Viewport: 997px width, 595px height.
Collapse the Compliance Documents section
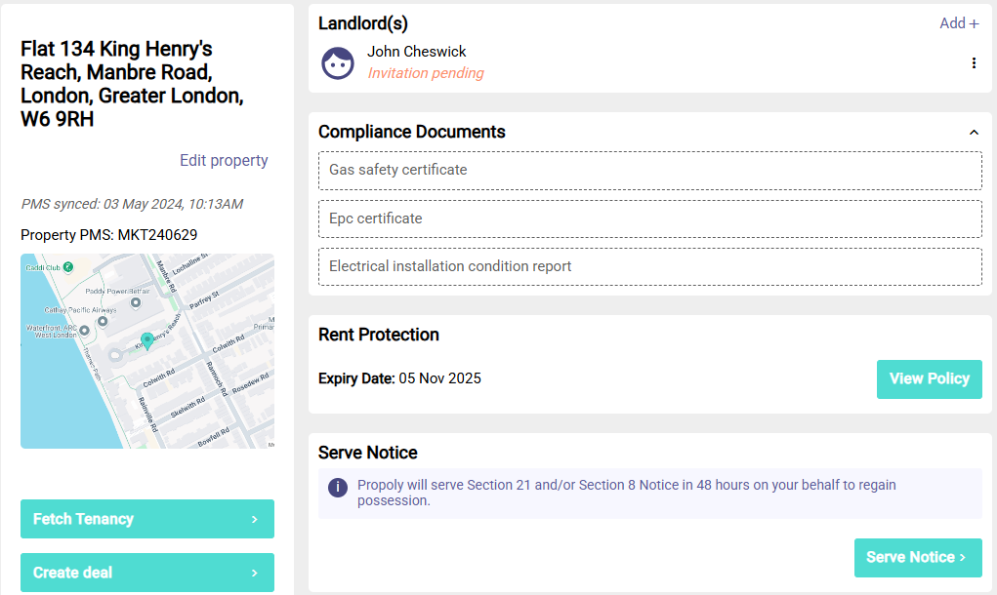point(974,133)
